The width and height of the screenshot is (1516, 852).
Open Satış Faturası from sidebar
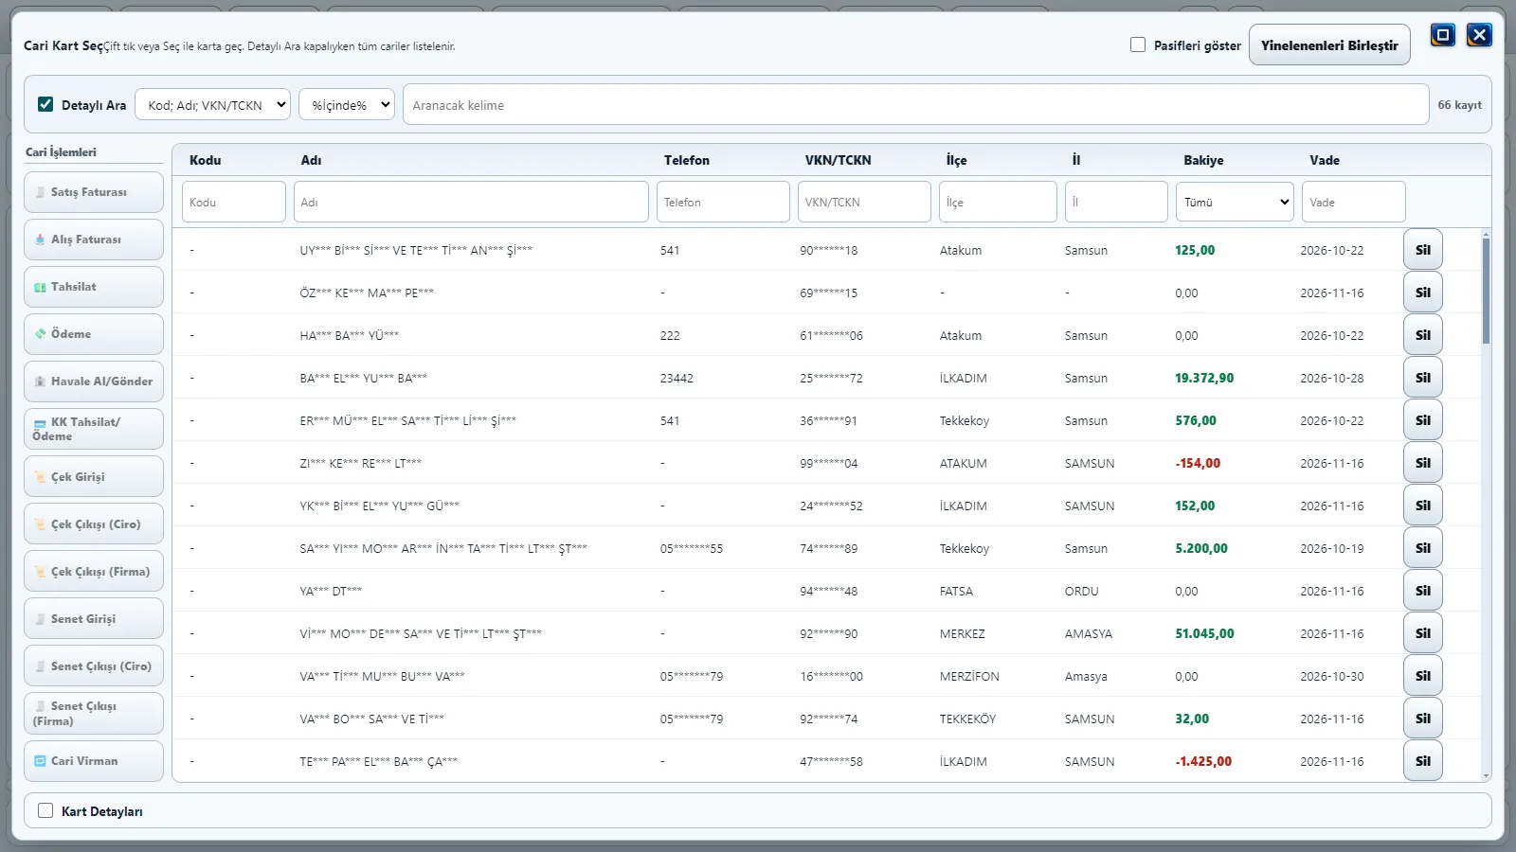[x=94, y=192]
